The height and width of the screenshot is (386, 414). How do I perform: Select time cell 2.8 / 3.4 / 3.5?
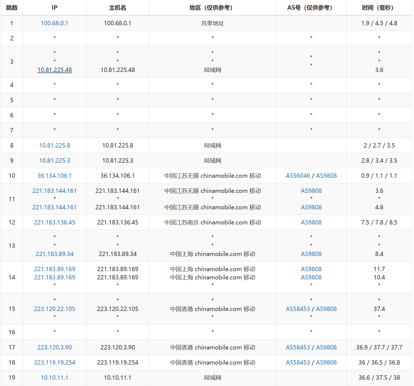pos(379,160)
